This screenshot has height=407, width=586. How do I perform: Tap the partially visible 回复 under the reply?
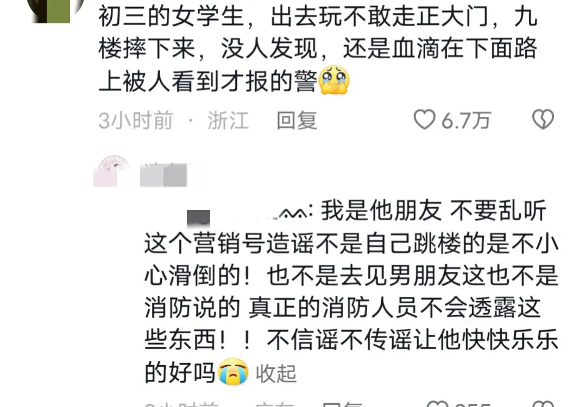coord(342,404)
